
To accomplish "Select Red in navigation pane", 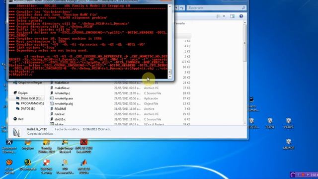I will (x=18, y=119).
